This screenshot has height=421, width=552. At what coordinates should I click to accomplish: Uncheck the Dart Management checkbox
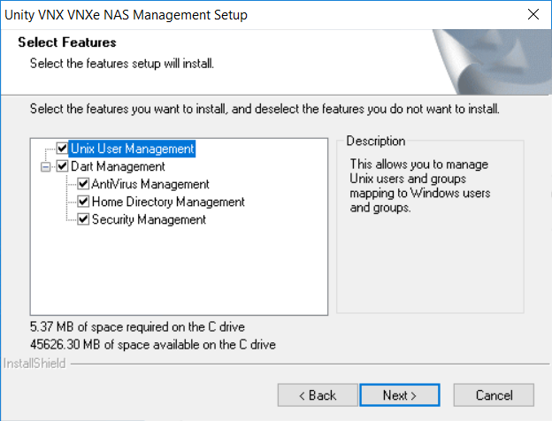point(63,166)
